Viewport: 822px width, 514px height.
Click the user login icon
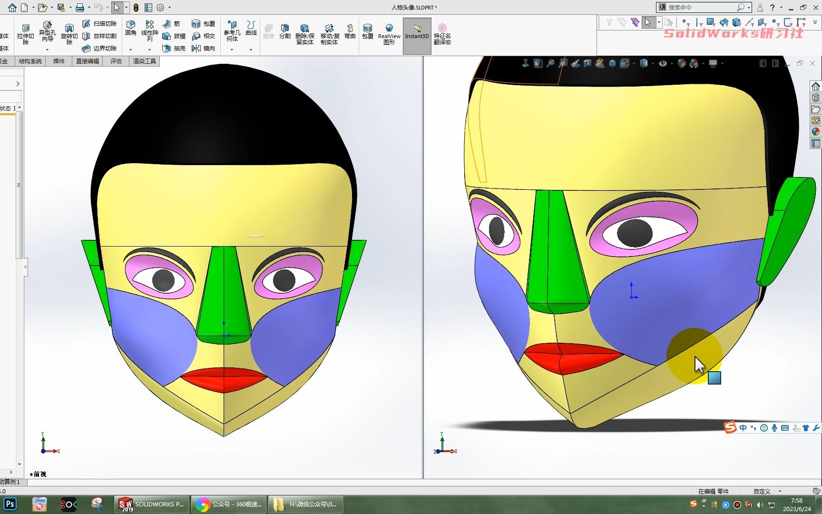760,8
